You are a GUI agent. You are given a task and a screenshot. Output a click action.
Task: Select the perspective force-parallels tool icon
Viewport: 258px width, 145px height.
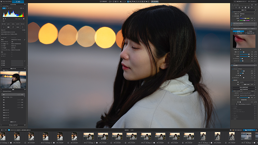[x=136, y=2]
